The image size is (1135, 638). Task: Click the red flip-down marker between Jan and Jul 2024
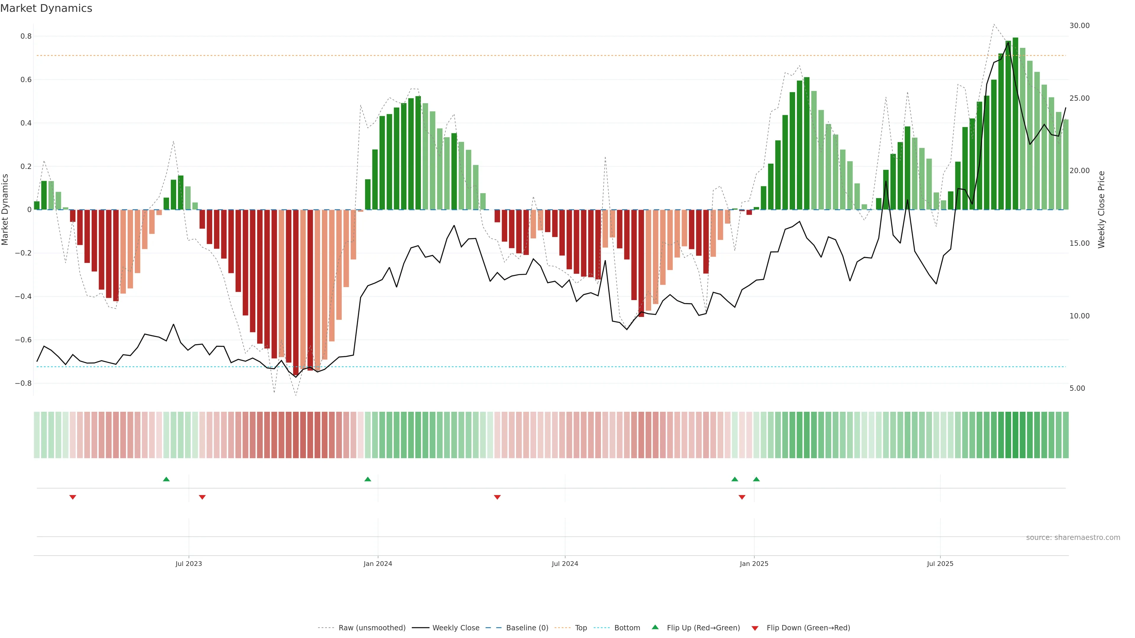point(497,497)
